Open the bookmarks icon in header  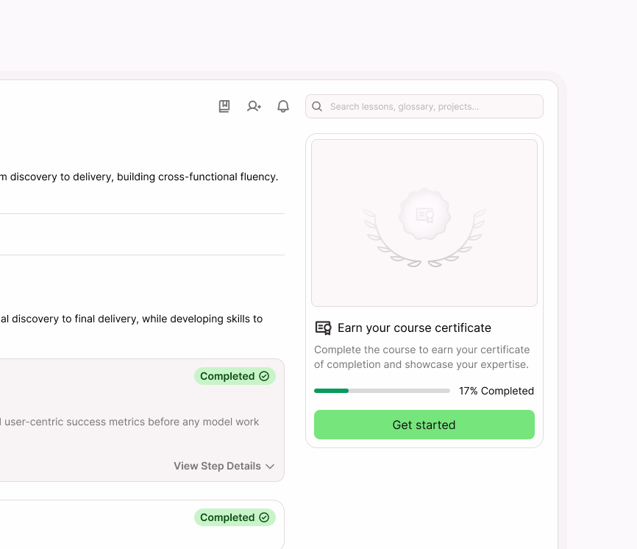click(224, 107)
